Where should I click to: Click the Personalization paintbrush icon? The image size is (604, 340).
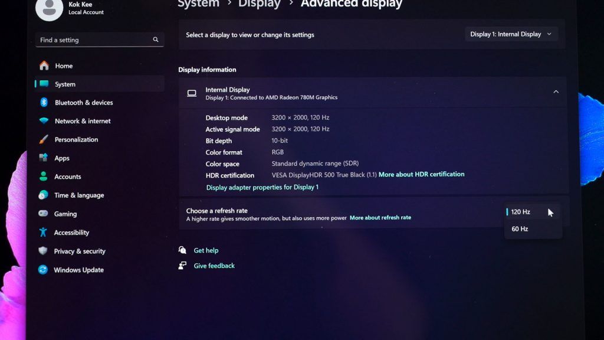click(44, 139)
